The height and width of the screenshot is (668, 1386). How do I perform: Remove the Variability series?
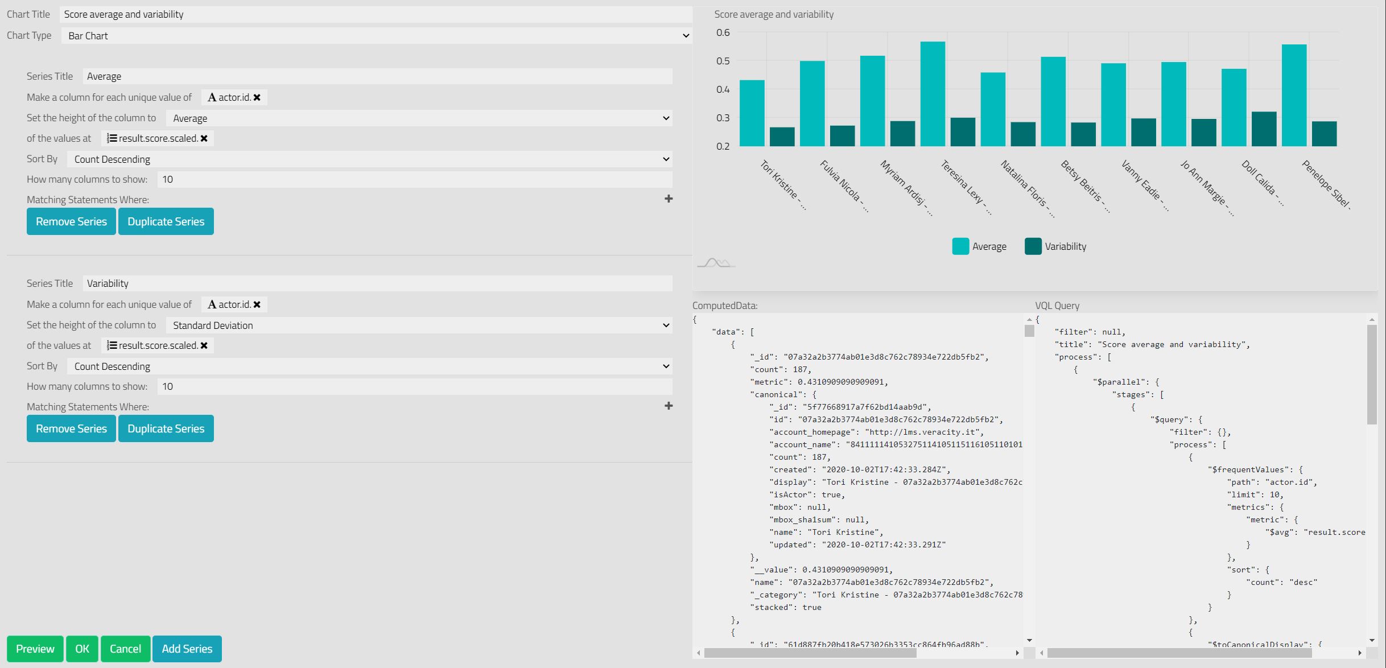71,428
